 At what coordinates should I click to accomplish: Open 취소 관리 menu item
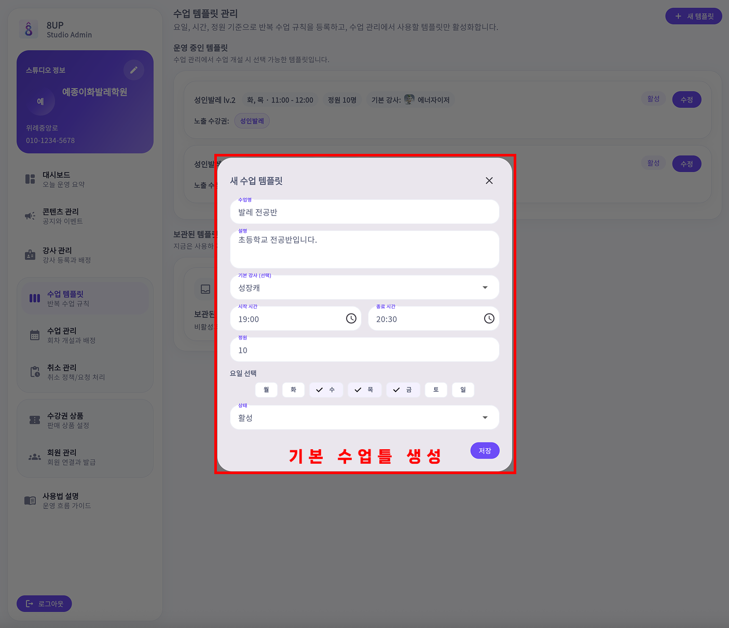click(85, 372)
